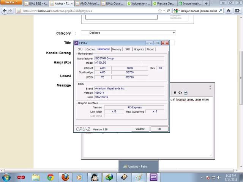Select the PCI-Express version value
The image size is (243, 182).
[134, 107]
